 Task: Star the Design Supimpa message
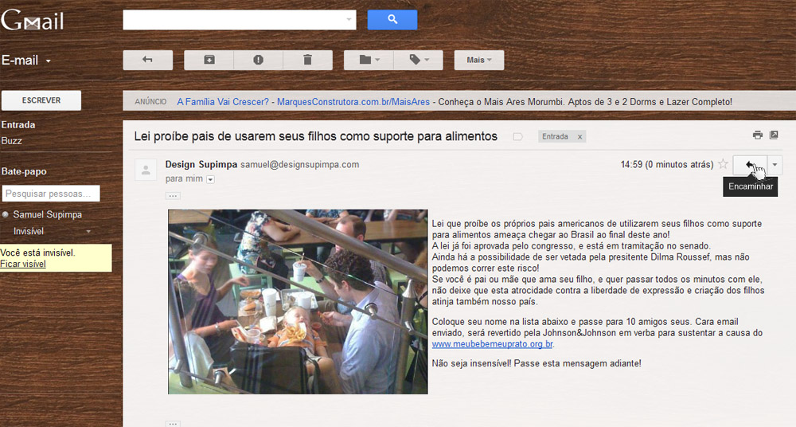(723, 164)
